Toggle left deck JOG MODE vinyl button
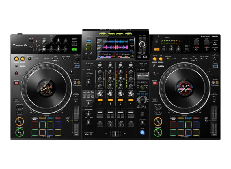The height and width of the screenshot is (169, 231). pyautogui.click(x=77, y=66)
